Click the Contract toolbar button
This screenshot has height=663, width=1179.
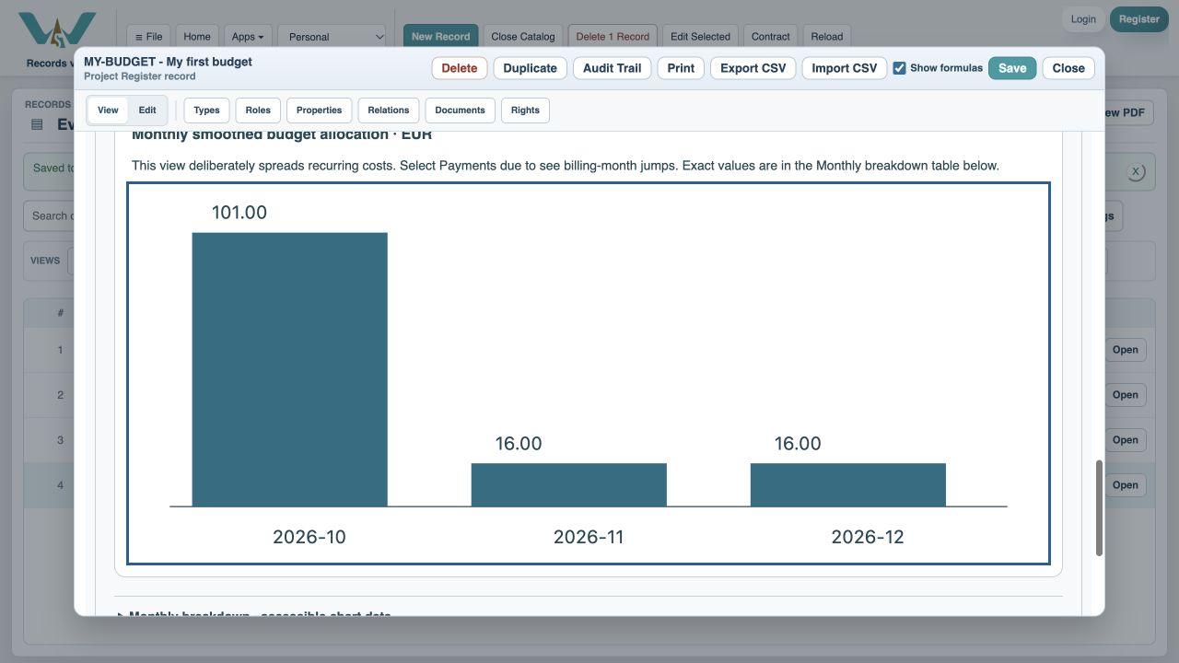[770, 37]
